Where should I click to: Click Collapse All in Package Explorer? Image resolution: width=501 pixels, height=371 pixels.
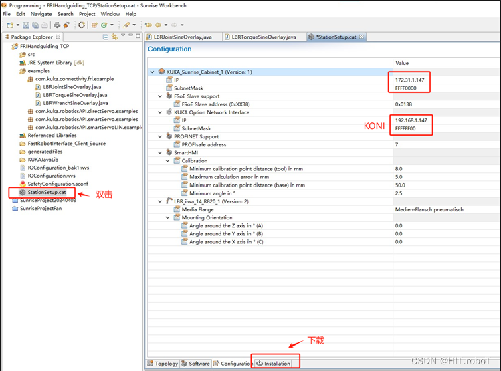tap(106, 37)
